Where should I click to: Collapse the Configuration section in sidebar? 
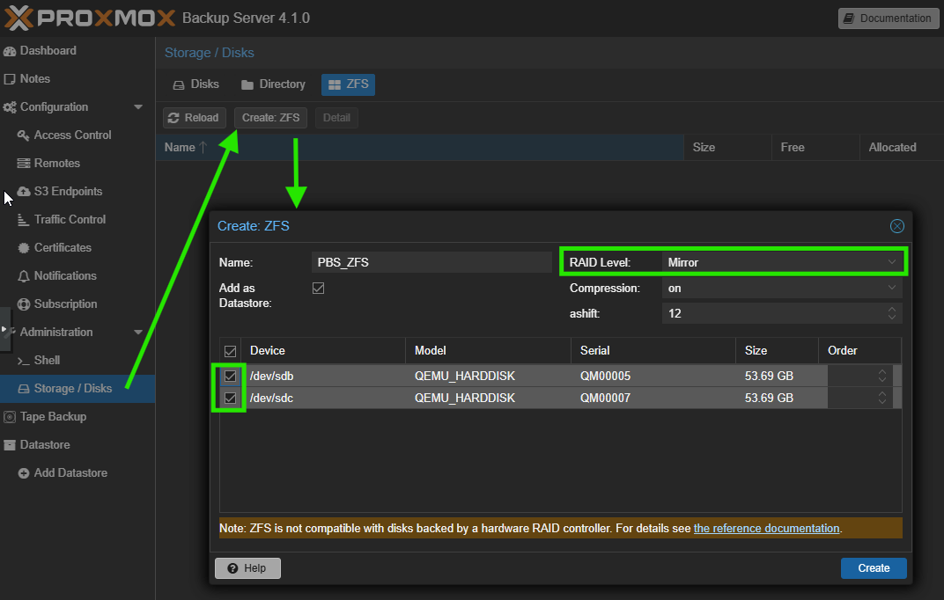click(138, 107)
